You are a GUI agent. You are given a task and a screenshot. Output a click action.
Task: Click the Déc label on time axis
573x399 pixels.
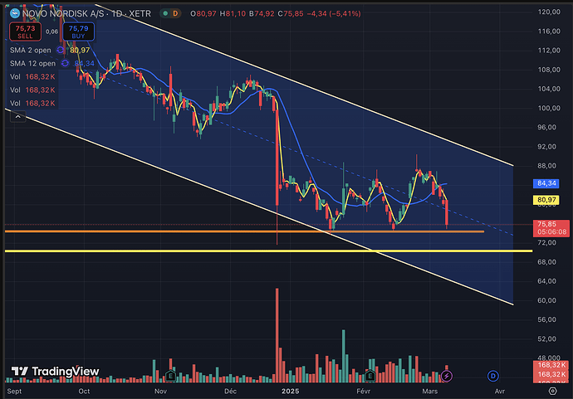(x=230, y=391)
